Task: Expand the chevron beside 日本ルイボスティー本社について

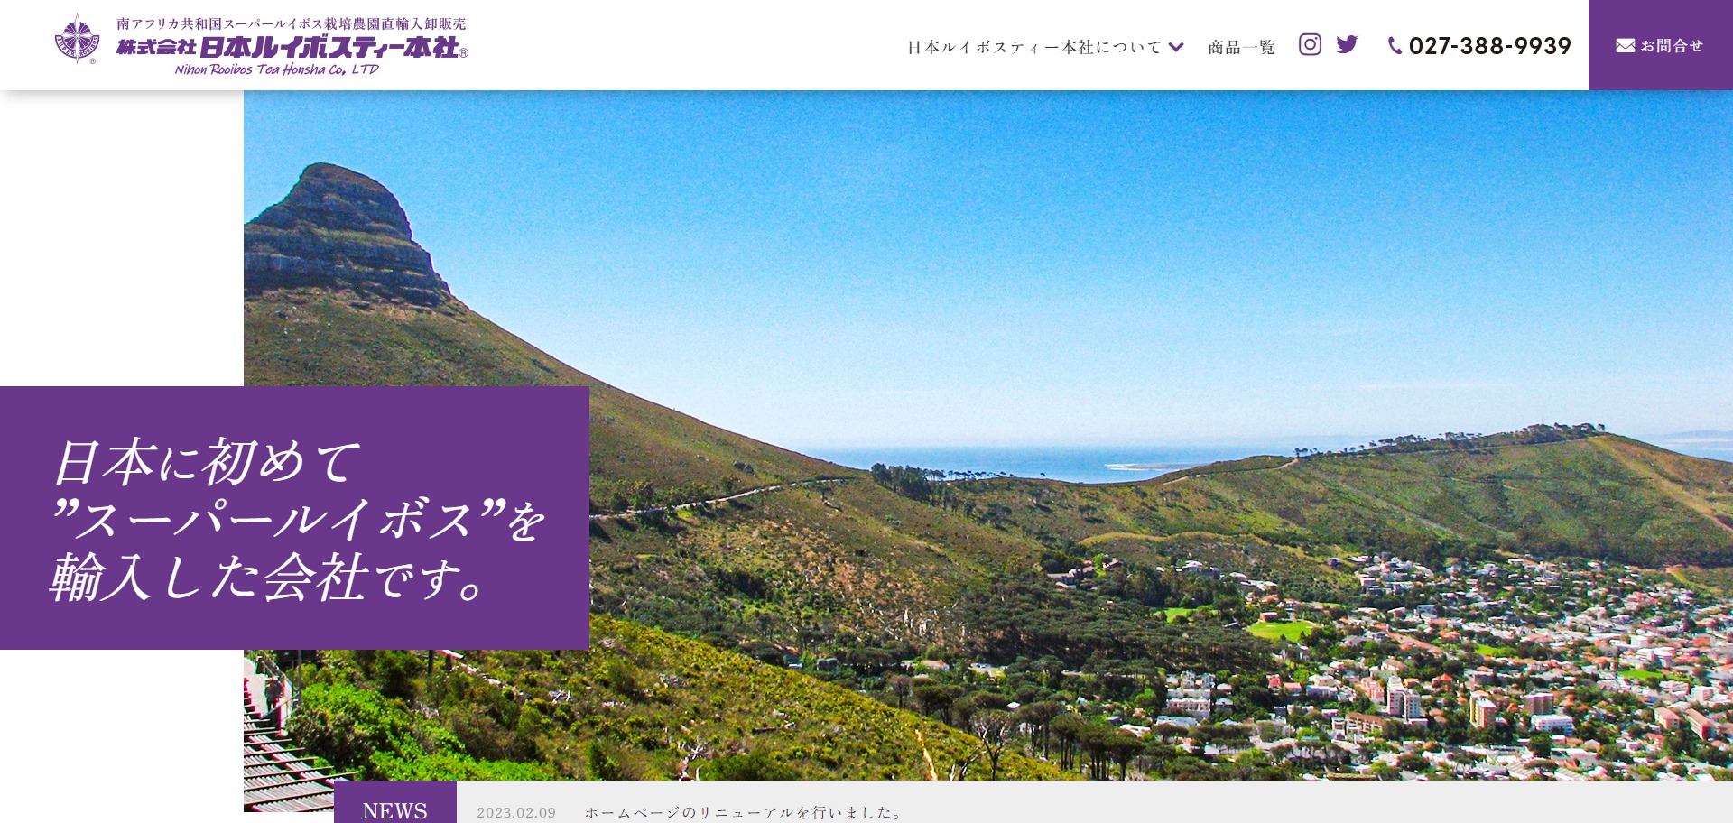Action: pos(1176,47)
